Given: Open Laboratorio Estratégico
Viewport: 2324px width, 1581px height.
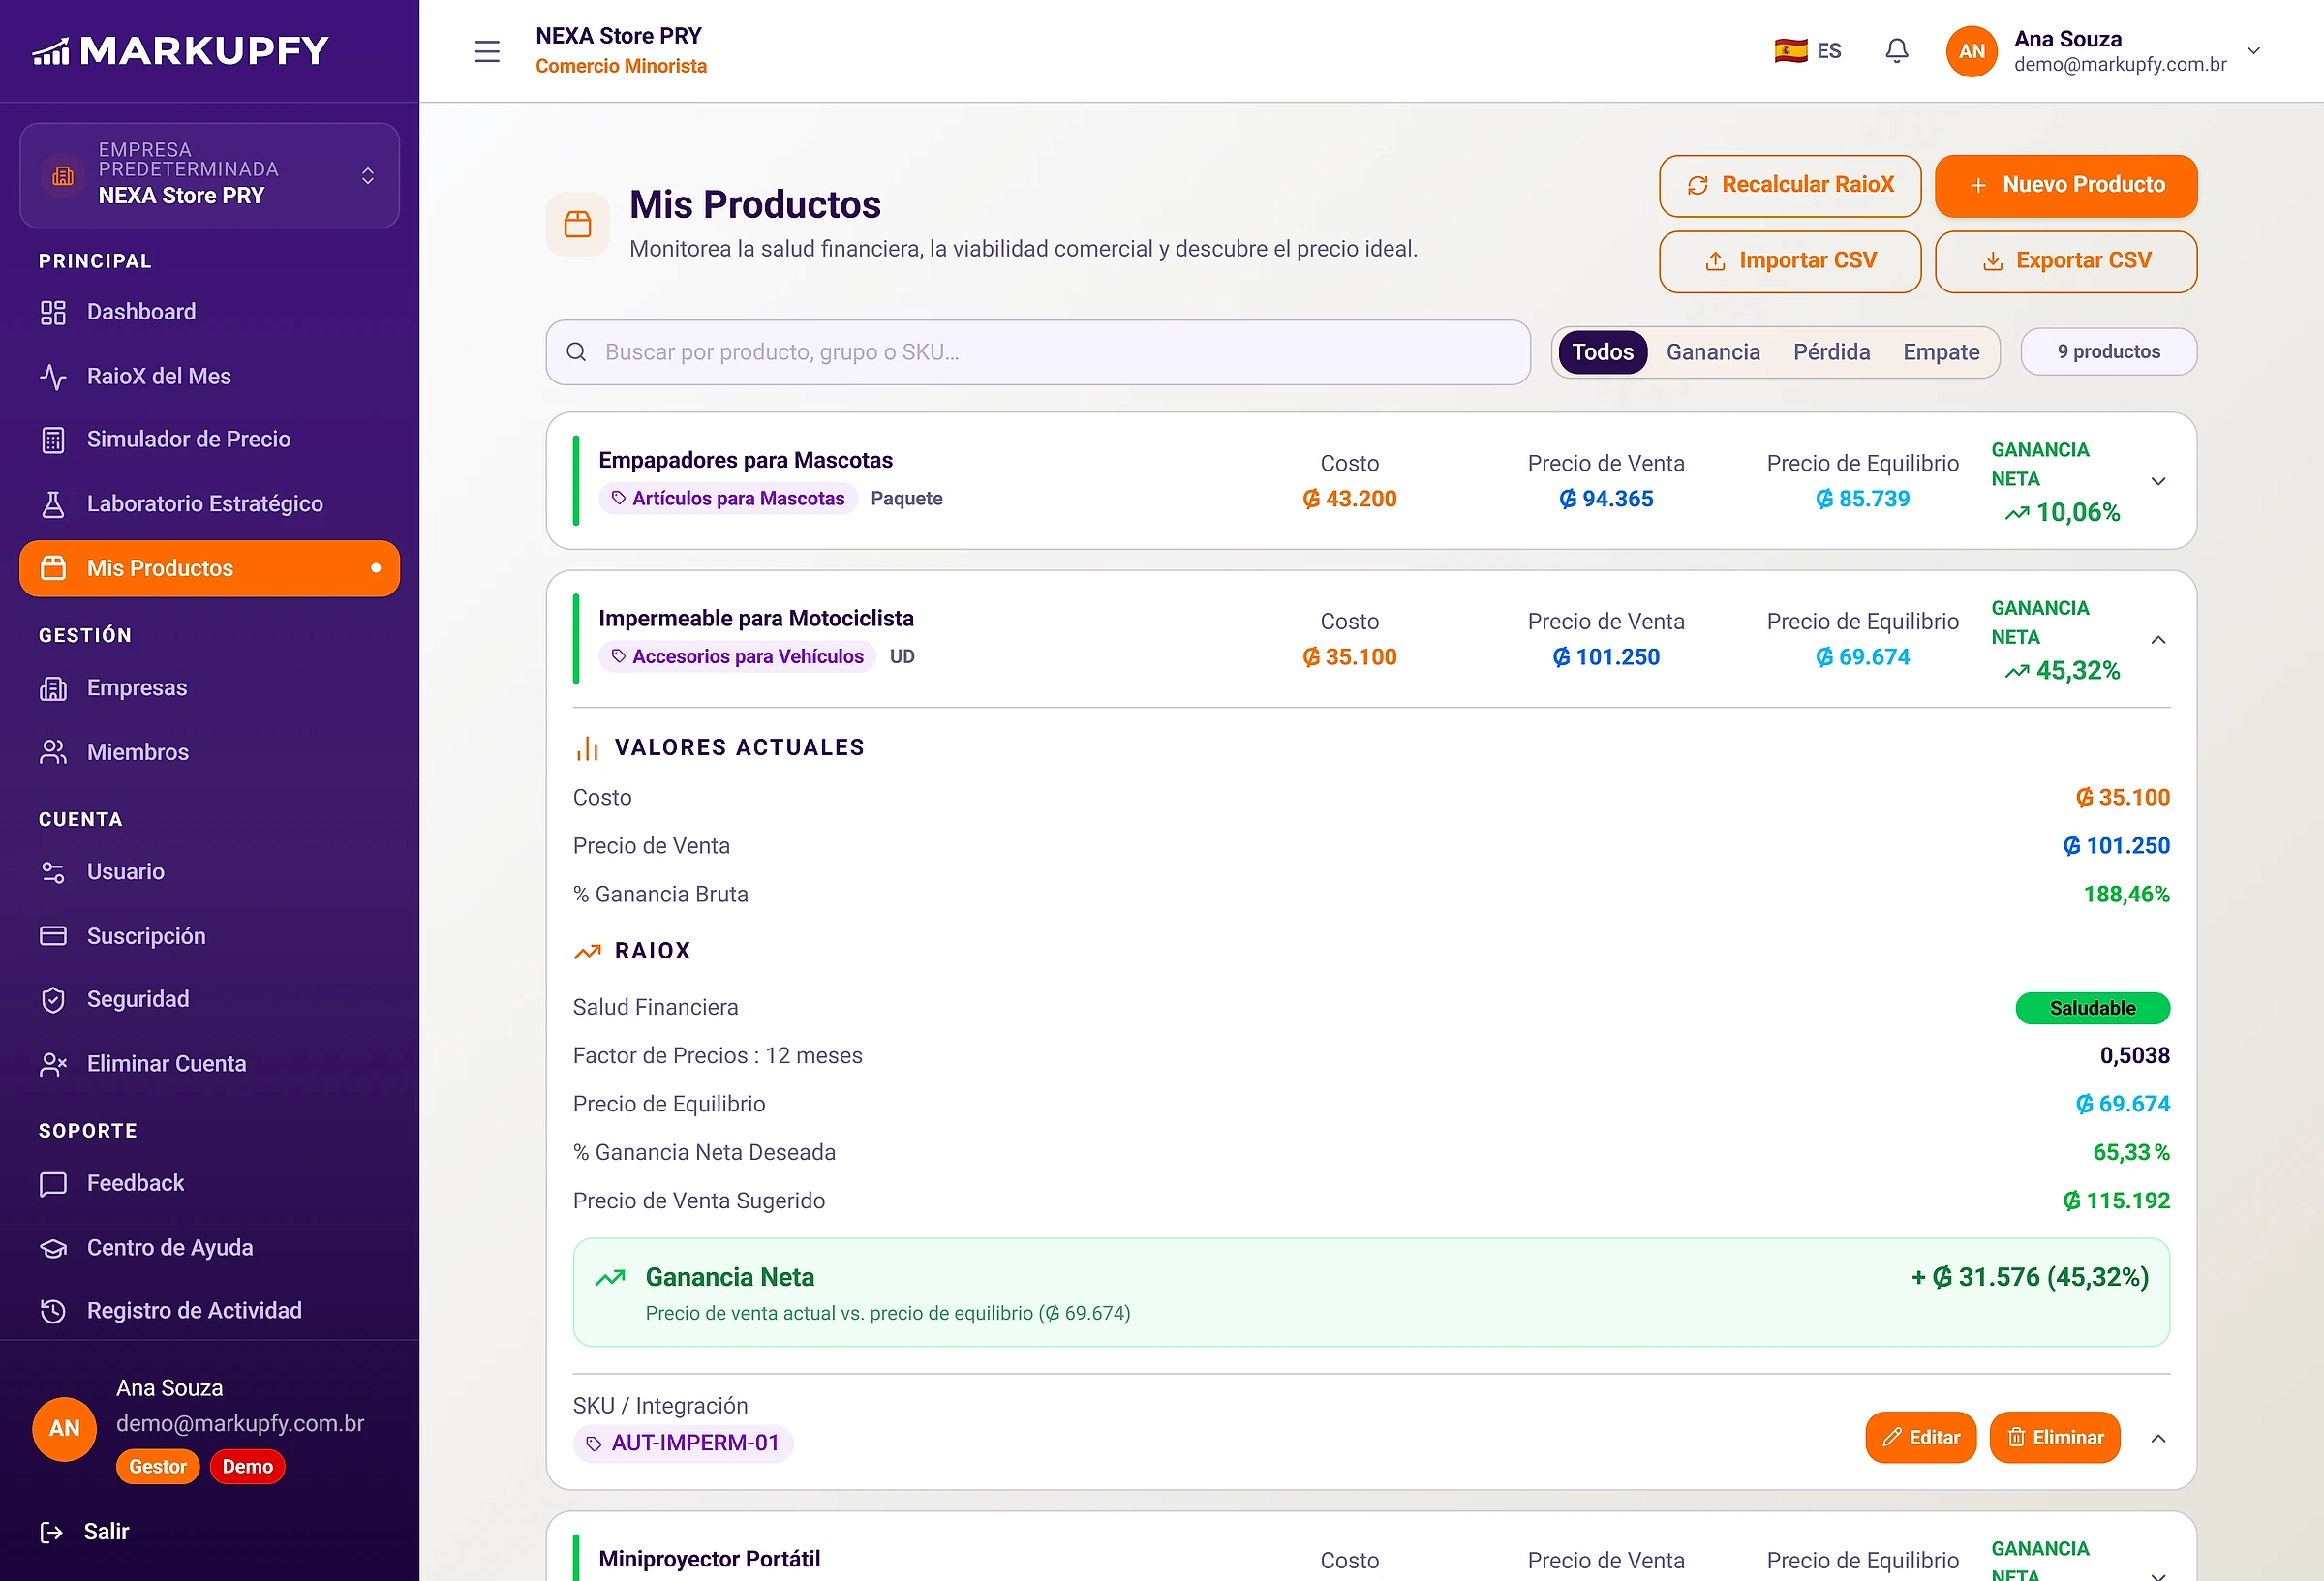Looking at the screenshot, I should 209,504.
